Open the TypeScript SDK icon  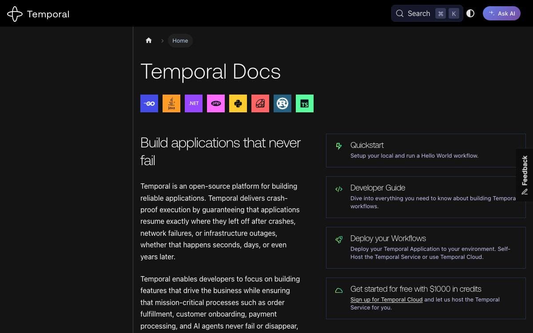(x=305, y=103)
